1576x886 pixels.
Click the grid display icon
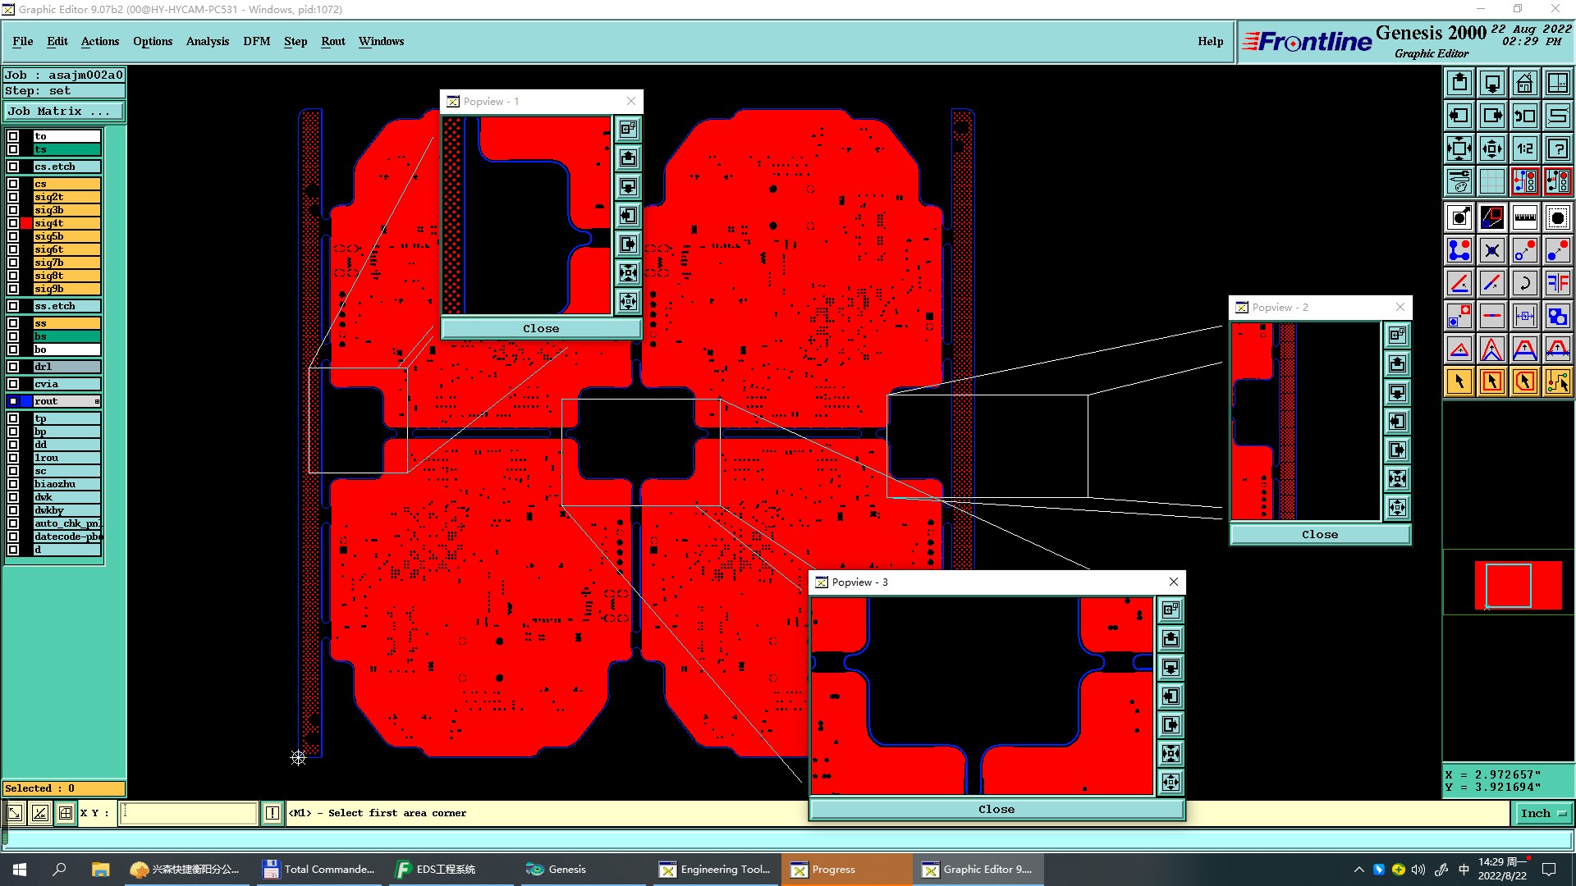click(1491, 181)
